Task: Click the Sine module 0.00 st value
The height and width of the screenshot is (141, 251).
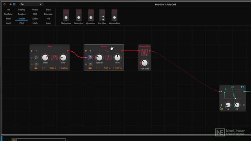Action: (53, 68)
